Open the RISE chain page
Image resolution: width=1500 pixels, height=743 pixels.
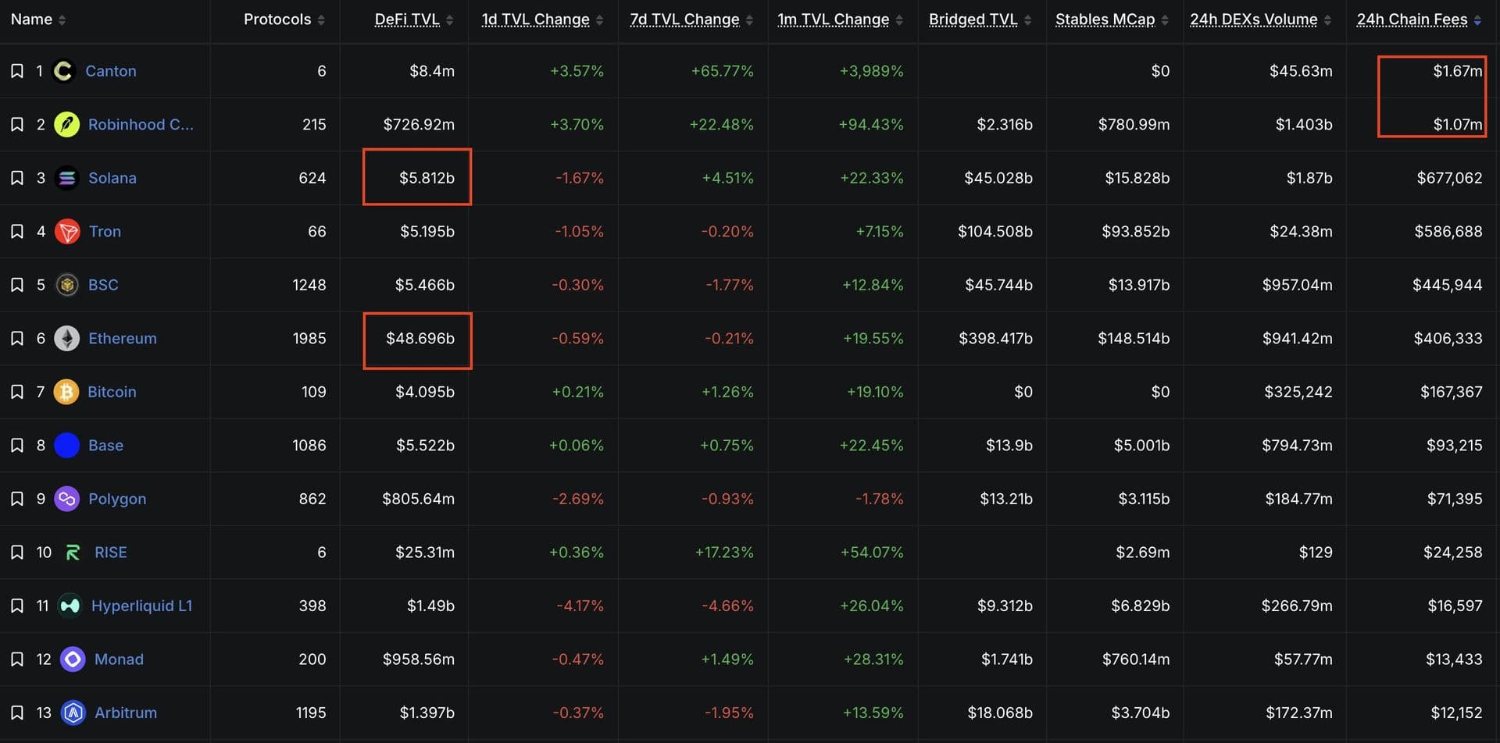pyautogui.click(x=110, y=552)
